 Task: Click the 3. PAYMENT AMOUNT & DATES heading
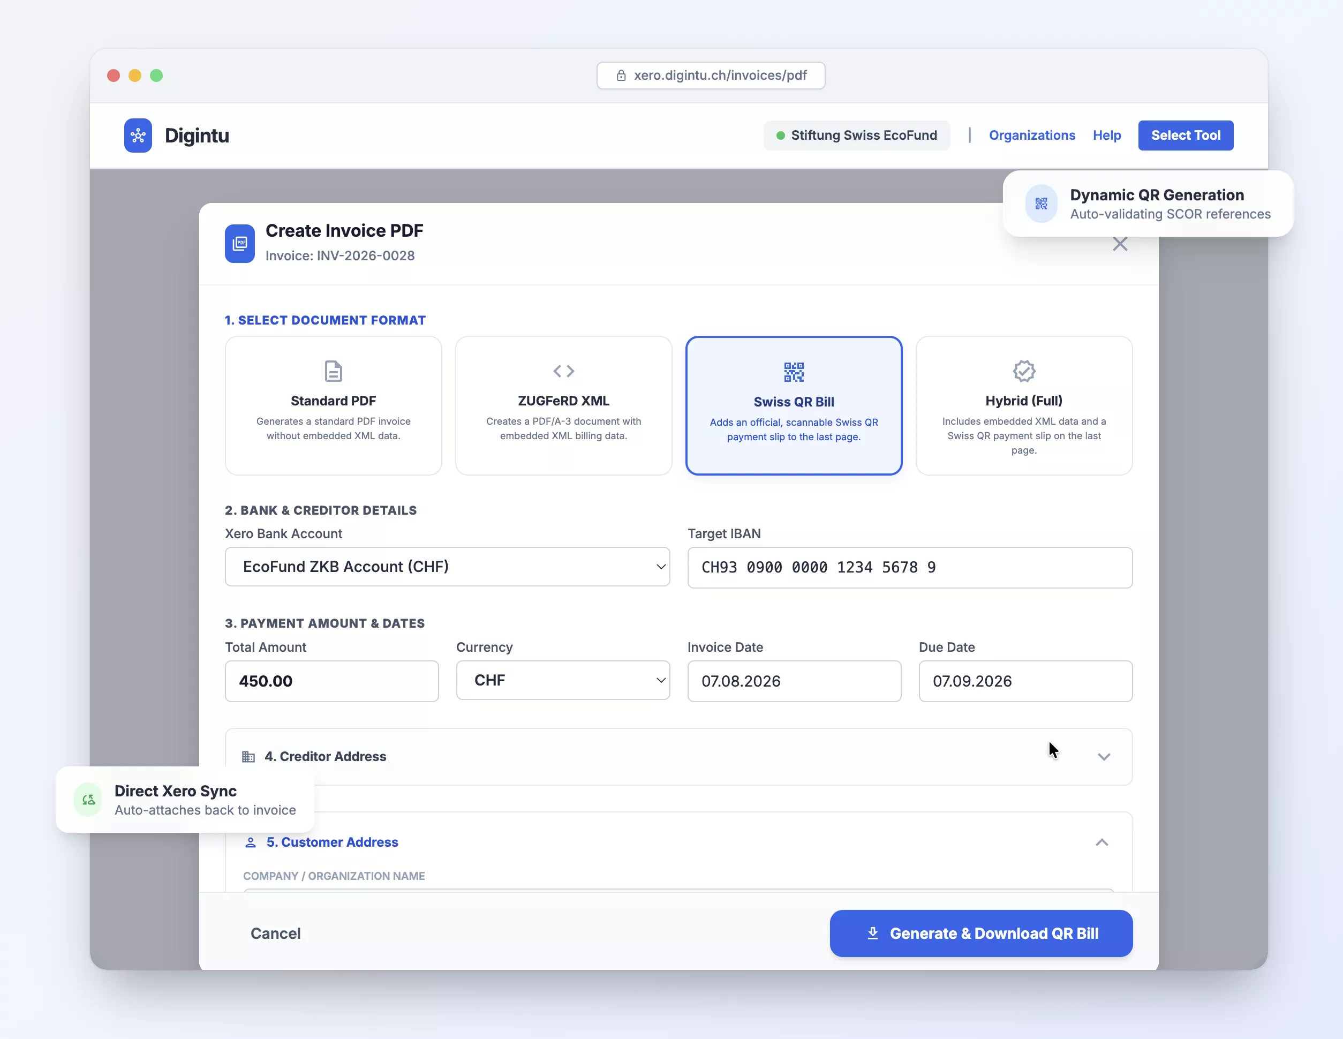click(325, 623)
